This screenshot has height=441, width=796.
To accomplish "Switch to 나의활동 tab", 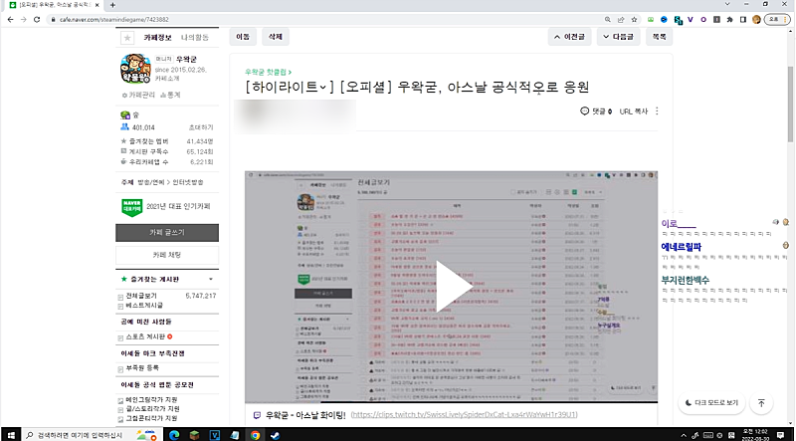I will point(194,38).
